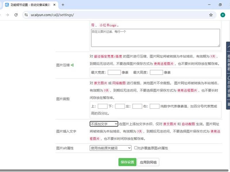Click the red 网络配图 text
The height and width of the screenshot is (172, 230).
[x=119, y=83]
